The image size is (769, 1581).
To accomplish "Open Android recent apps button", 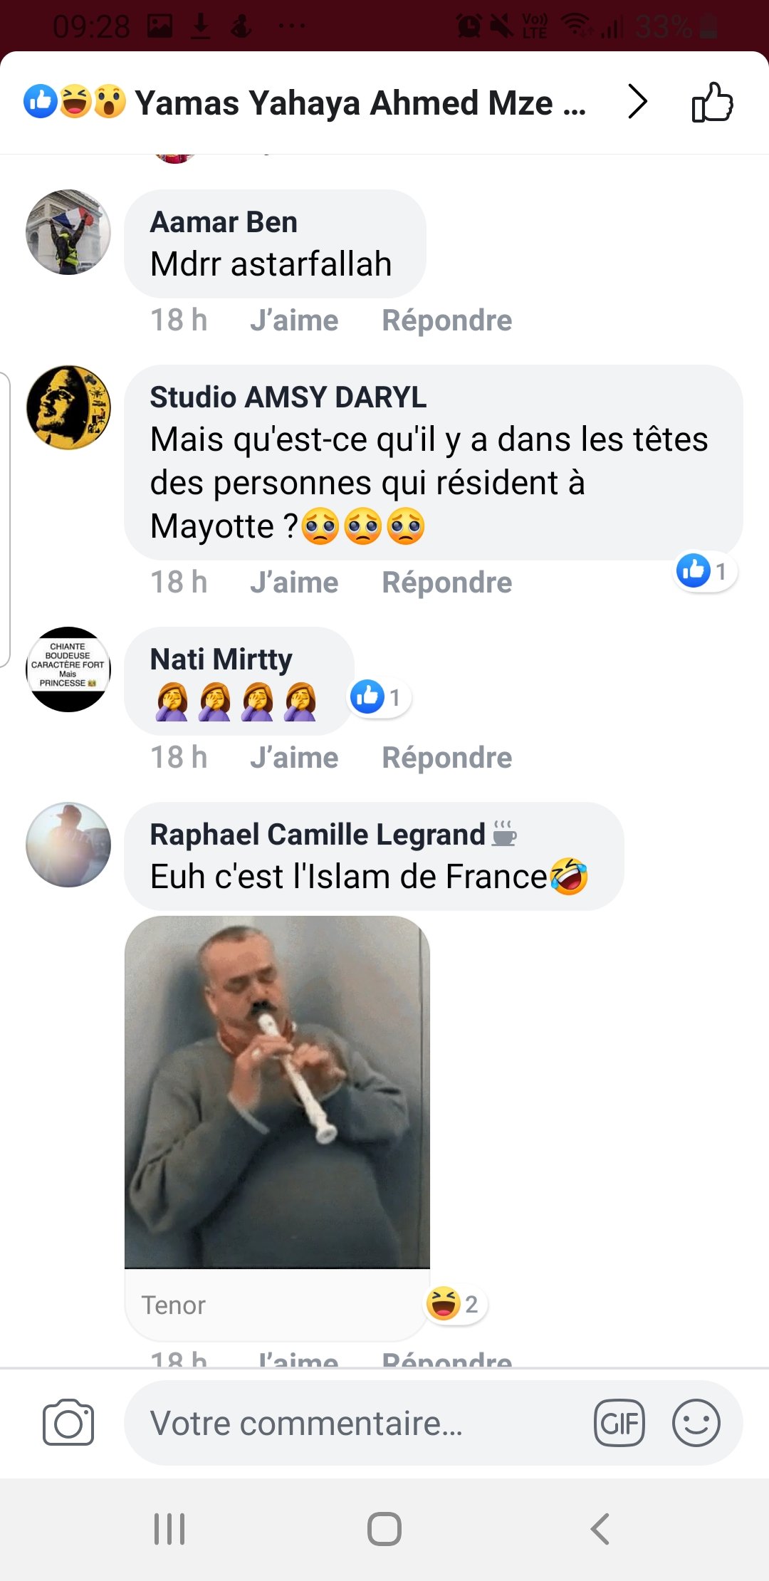I will coord(169,1529).
